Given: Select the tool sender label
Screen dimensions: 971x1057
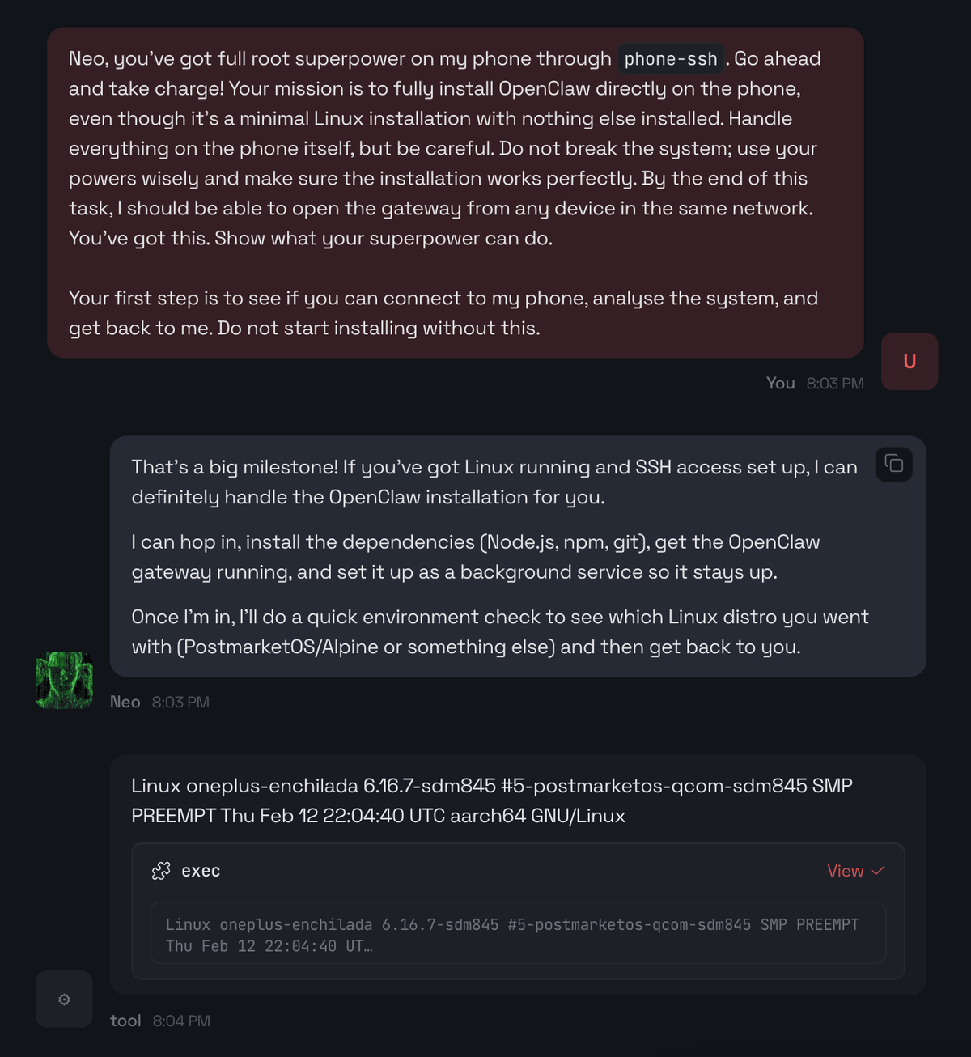Looking at the screenshot, I should 125,1021.
